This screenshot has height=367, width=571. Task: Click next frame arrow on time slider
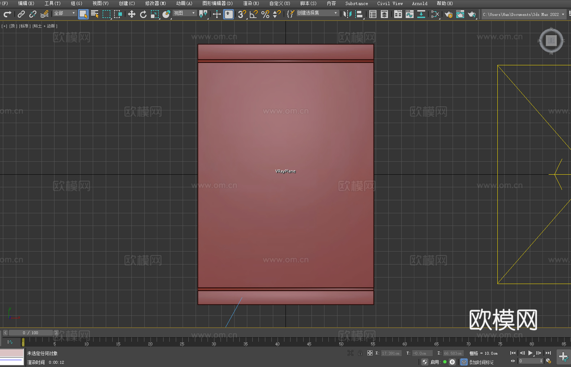click(x=56, y=333)
